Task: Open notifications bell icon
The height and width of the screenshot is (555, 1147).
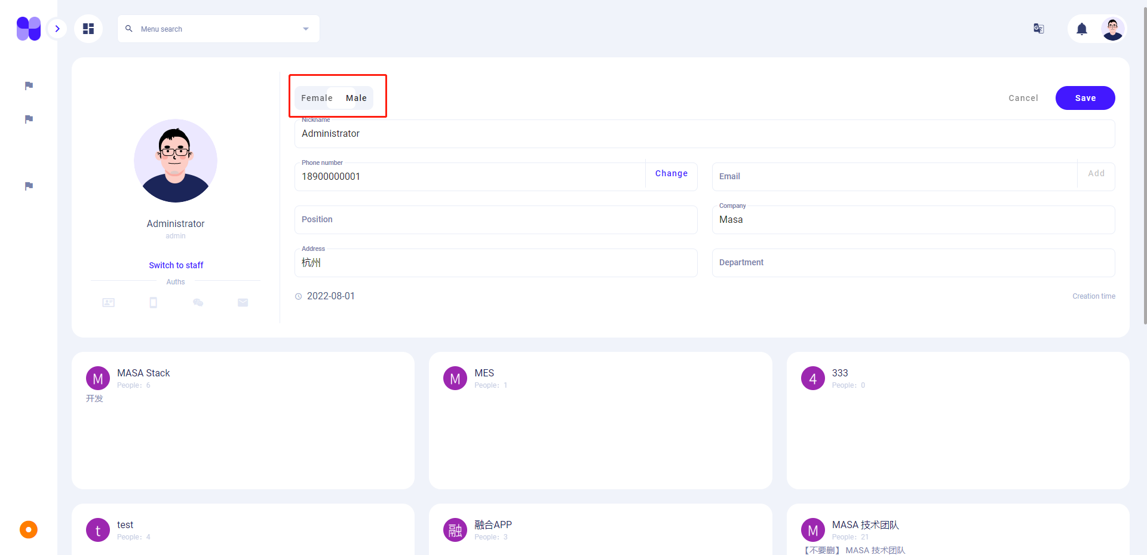Action: click(1082, 29)
